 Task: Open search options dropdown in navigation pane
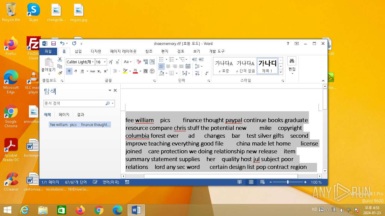113,103
